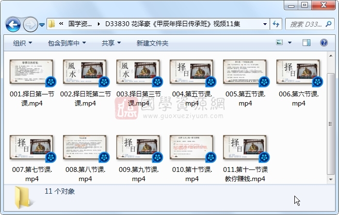Click file name 008.第八节课.mp4
Viewport: 339px width, 215px height.
click(85, 174)
